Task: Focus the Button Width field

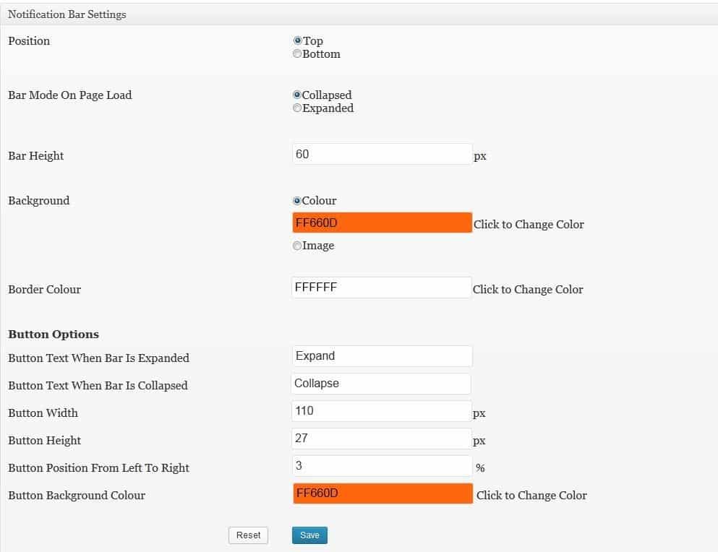Action: point(382,411)
